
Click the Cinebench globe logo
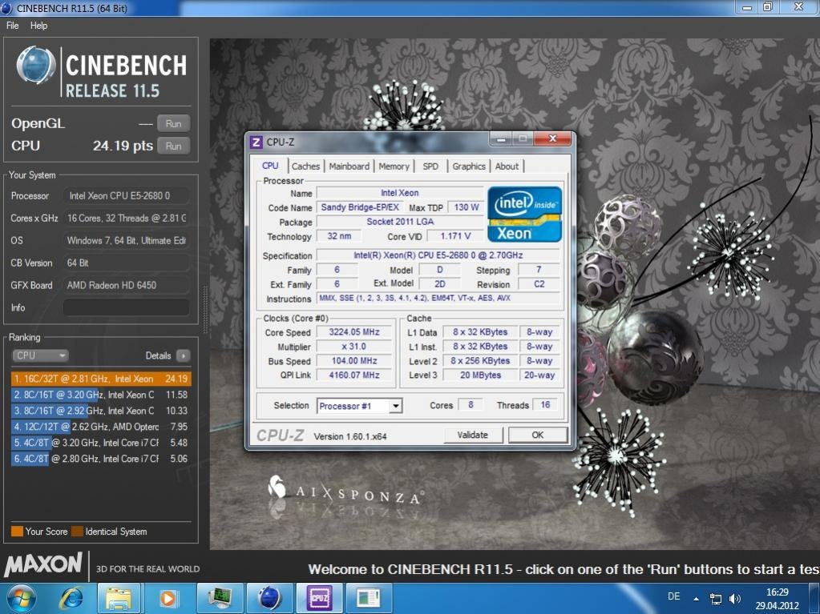point(35,66)
